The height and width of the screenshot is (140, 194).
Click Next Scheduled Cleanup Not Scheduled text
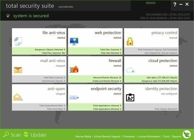158,50
